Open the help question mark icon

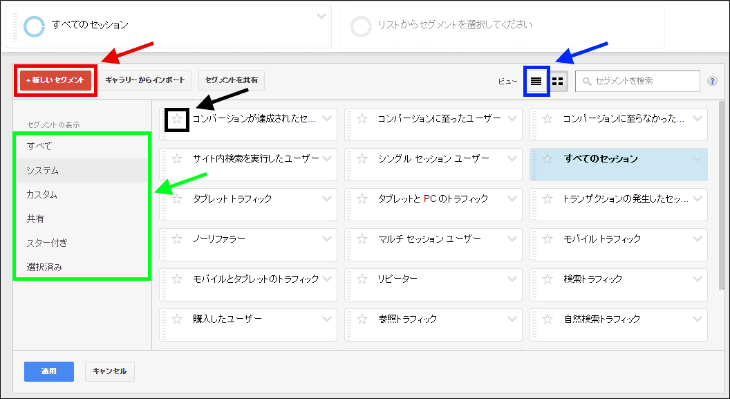pos(712,81)
